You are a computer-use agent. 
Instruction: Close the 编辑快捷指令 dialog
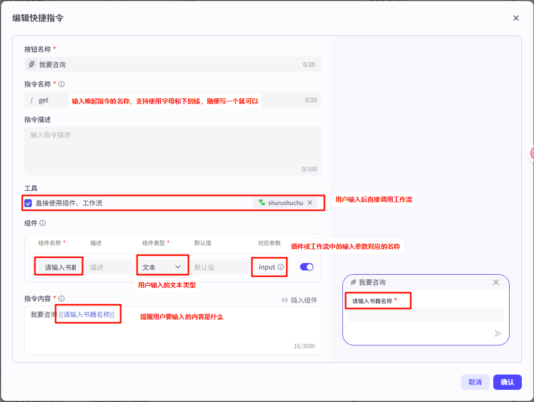[516, 18]
